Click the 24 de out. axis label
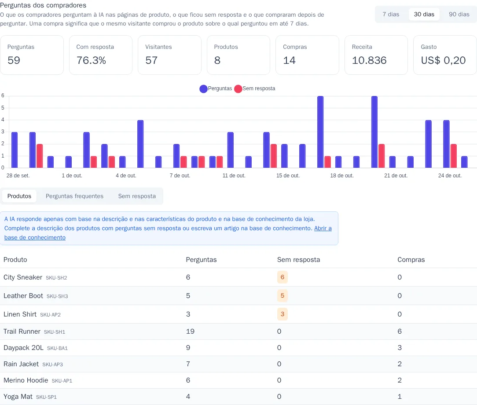Viewport: 477px width, 405px height. pyautogui.click(x=450, y=176)
